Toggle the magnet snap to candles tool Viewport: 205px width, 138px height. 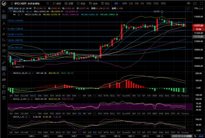click(x=4, y=79)
